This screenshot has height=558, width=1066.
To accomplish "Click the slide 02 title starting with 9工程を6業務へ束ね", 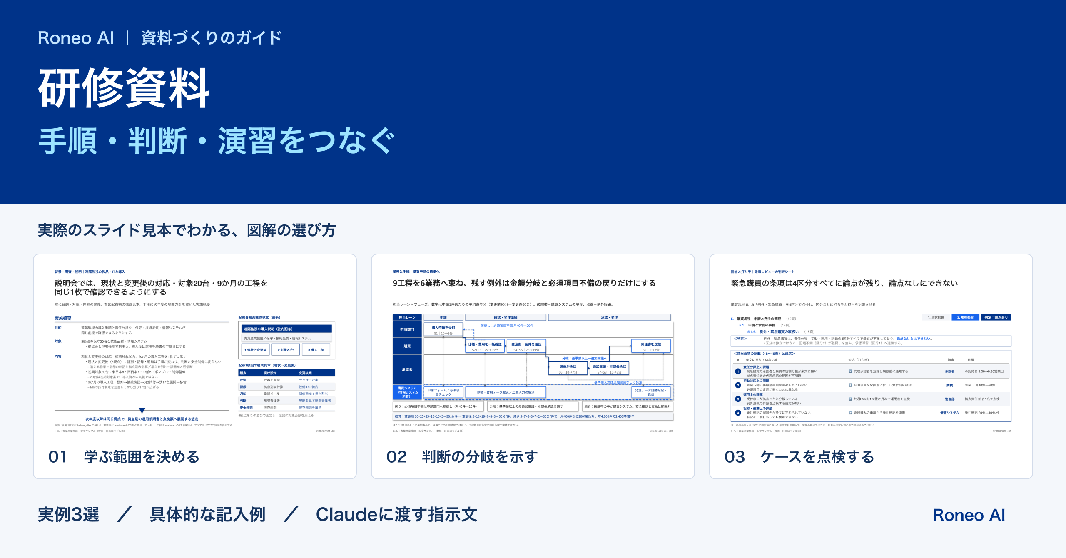I will (524, 283).
